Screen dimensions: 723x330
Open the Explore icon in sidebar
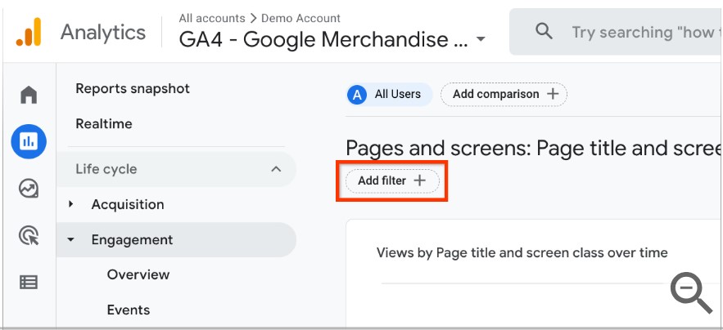click(x=29, y=189)
